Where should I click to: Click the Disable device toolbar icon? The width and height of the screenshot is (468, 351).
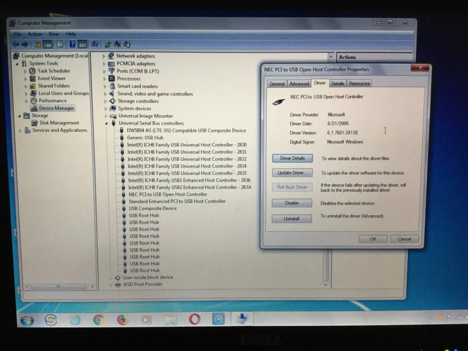coord(127,44)
